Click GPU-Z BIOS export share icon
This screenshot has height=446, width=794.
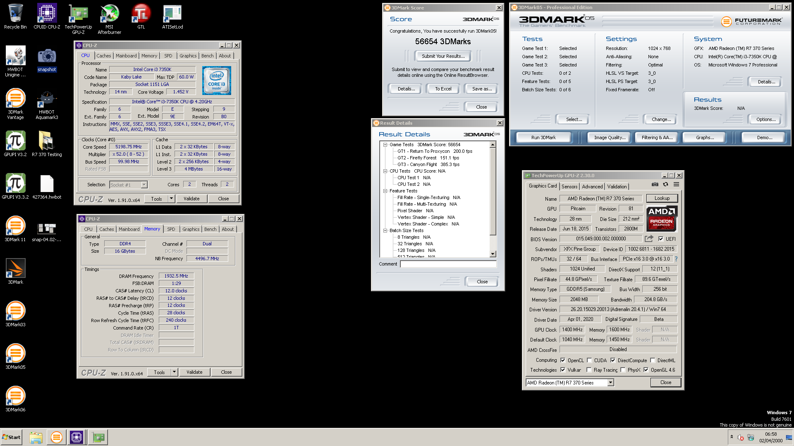coord(649,239)
